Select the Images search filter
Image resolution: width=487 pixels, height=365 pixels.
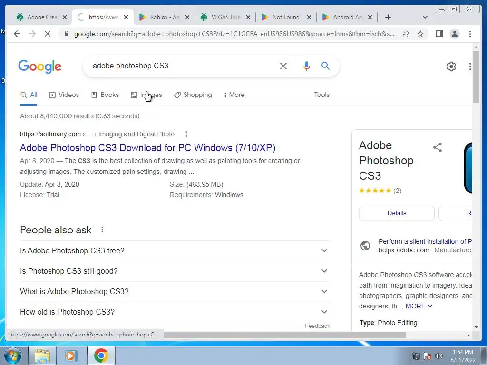click(x=146, y=95)
